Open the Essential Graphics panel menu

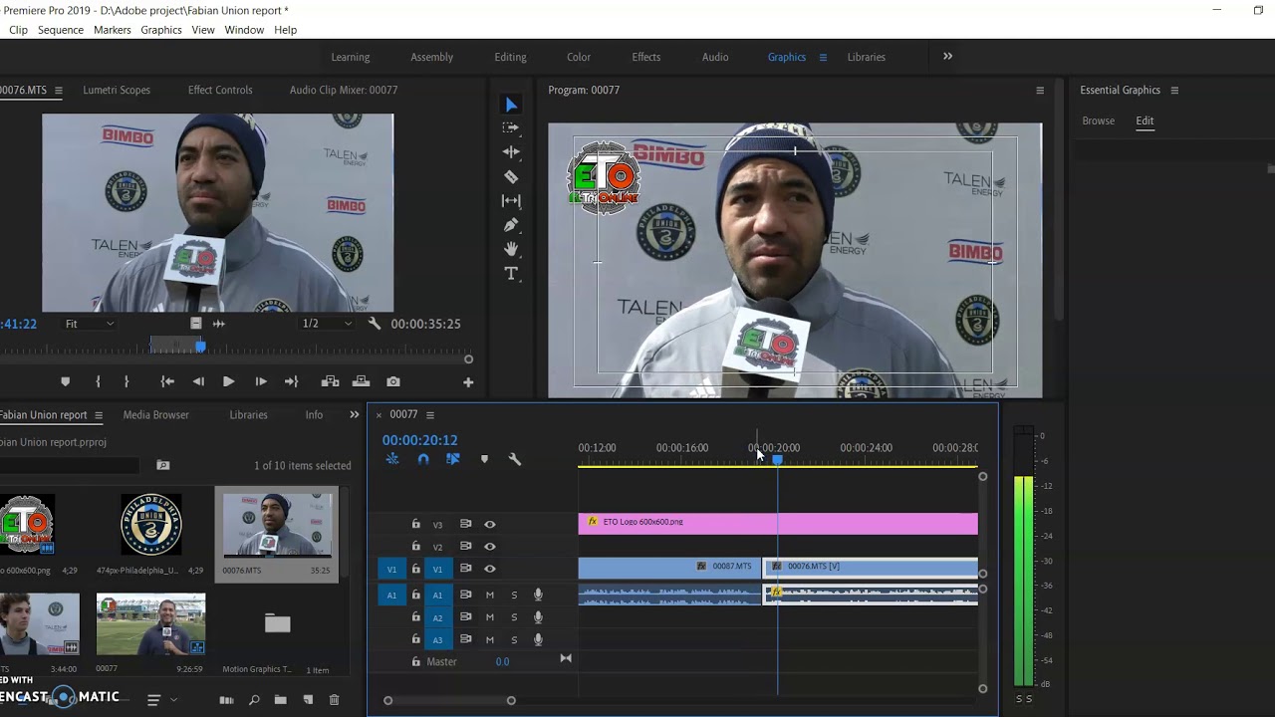tap(1174, 90)
